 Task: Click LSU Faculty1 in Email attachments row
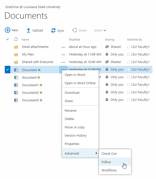point(140,47)
